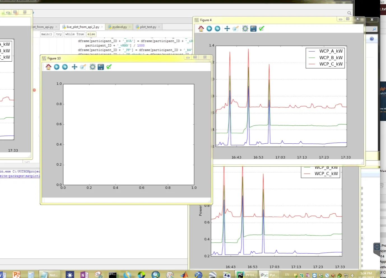This screenshot has height=278, width=386.
Task: Click the red breakpoint marker in the gutter
Action: 34,90
